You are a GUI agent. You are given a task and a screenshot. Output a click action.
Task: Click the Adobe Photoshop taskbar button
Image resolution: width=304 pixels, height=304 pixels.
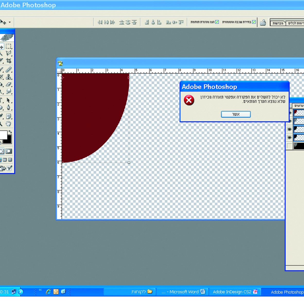coord(283,292)
